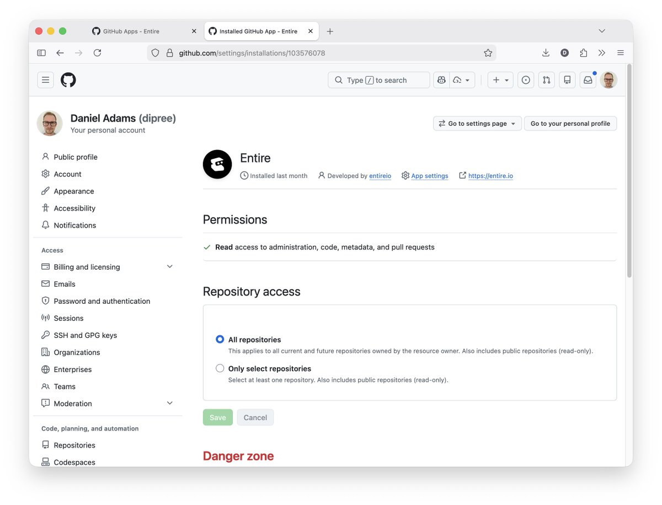Open the Copilot chat icon
The width and height of the screenshot is (662, 505).
tap(441, 80)
